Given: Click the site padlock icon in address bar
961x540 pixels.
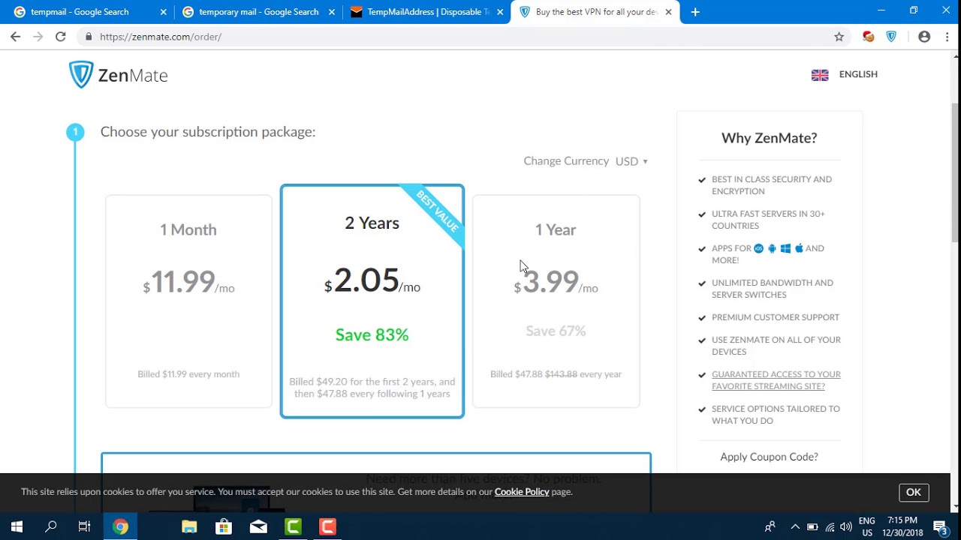Looking at the screenshot, I should click(x=89, y=36).
